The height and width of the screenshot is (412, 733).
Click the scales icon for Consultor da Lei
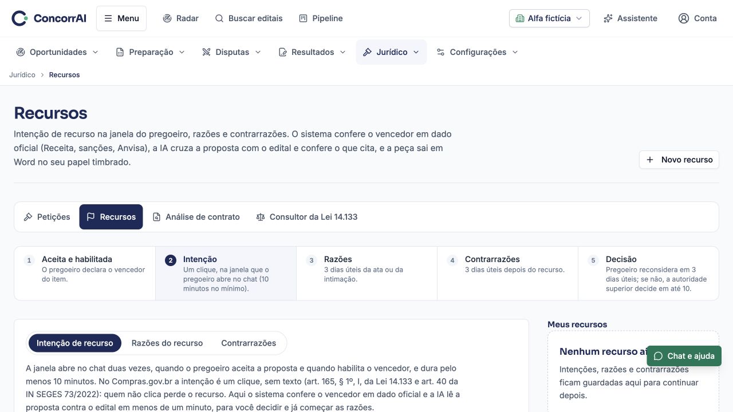pyautogui.click(x=261, y=217)
